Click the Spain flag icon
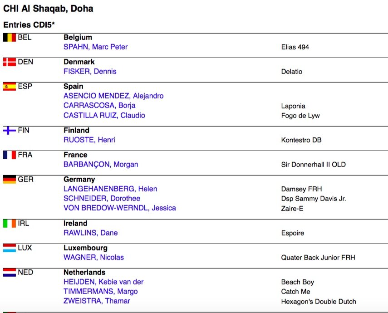The height and width of the screenshot is (313, 388). 10,86
